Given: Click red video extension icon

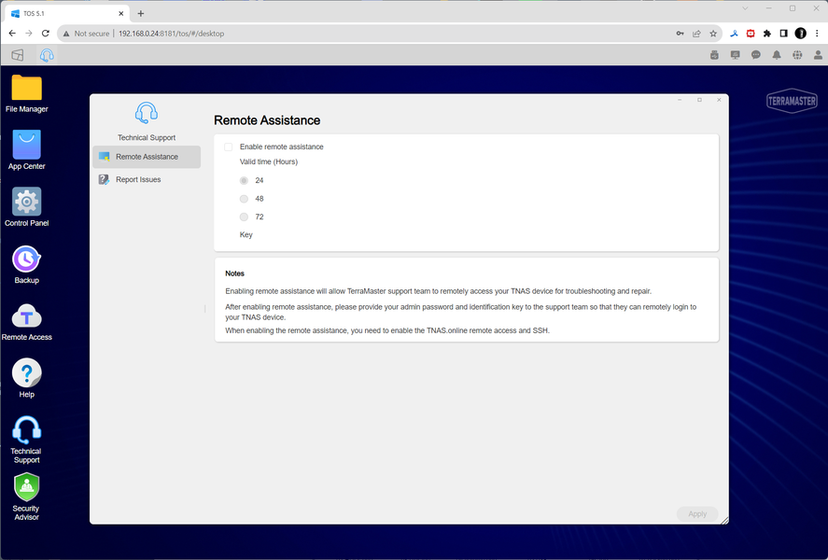Looking at the screenshot, I should click(x=751, y=34).
